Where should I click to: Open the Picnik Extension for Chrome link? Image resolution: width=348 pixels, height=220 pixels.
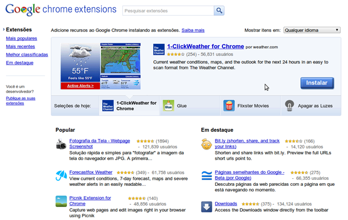pyautogui.click(x=90, y=201)
